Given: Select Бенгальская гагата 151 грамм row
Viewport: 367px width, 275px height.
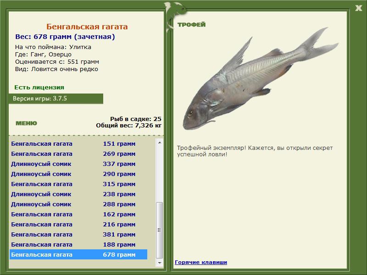Looking at the screenshot, I should pos(78,144).
